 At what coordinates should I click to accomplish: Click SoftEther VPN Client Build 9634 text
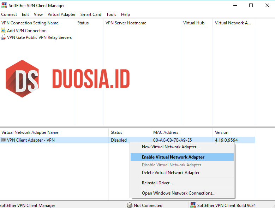[x=226, y=205]
